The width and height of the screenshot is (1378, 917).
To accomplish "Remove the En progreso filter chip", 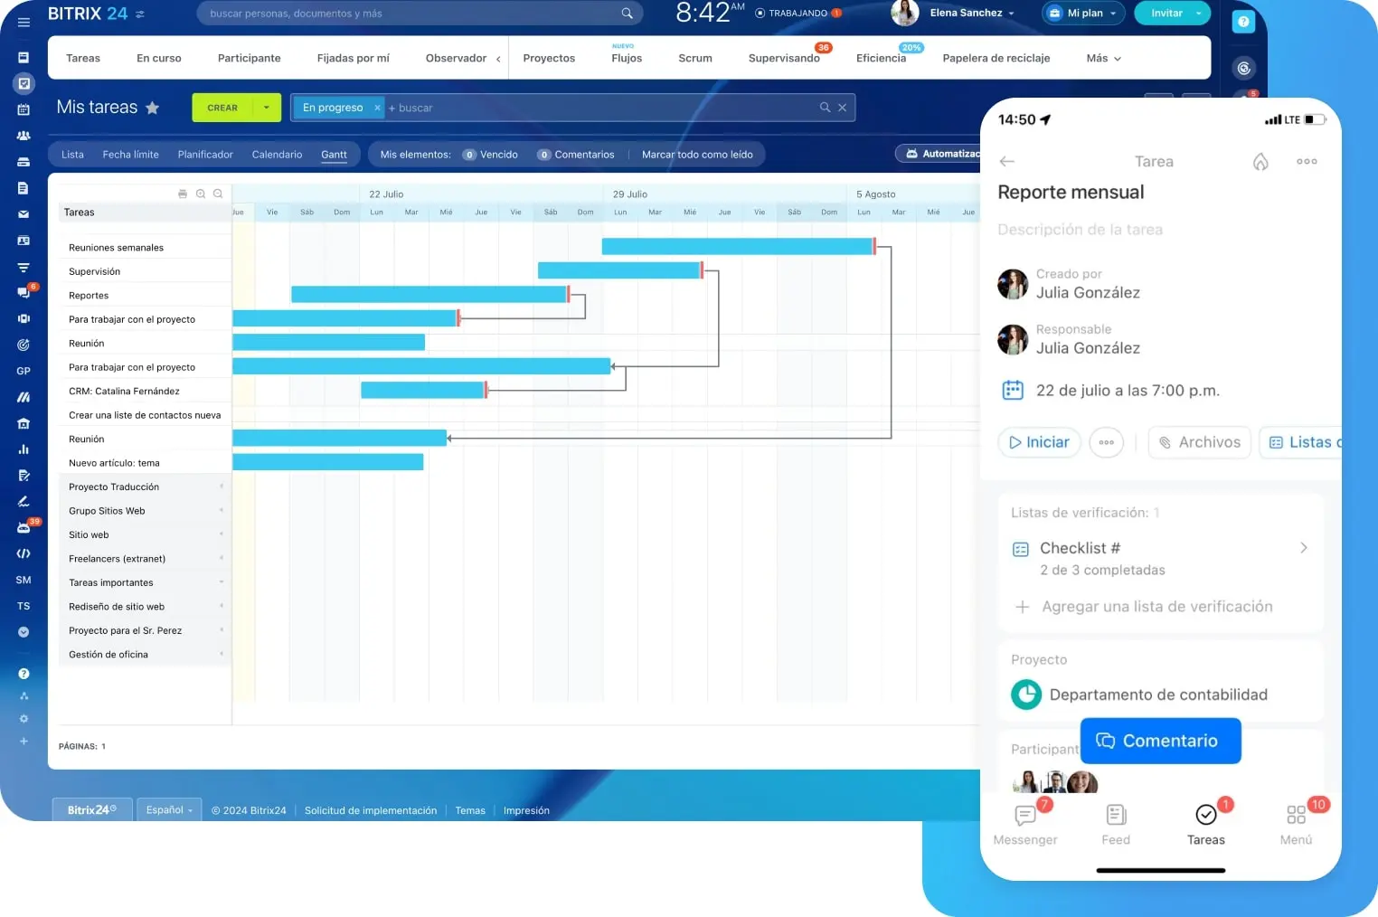I will [x=377, y=108].
